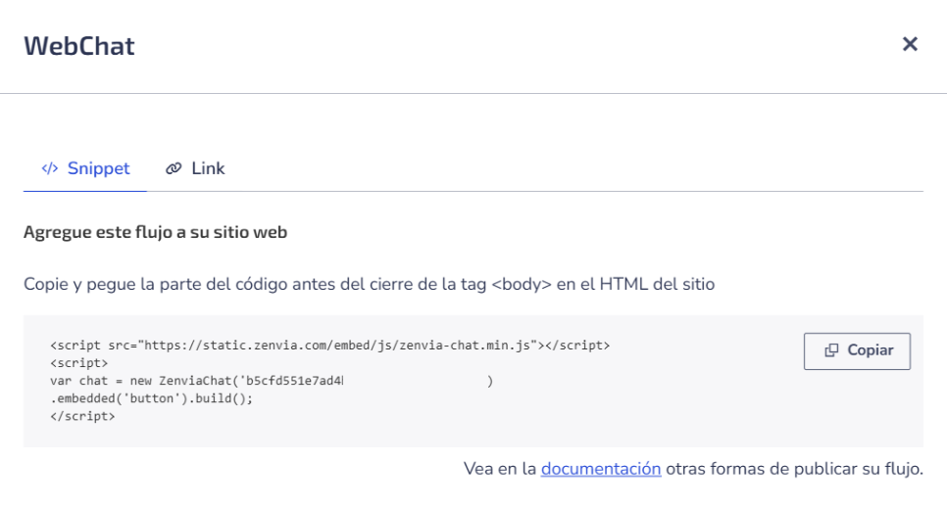947x509 pixels.
Task: Click the 'Copie y pegue la parte del código' instruction
Action: [x=369, y=284]
